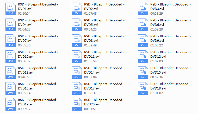Select the DVD9.avi file icon
The height and width of the screenshot is (114, 198).
pos(143,41)
